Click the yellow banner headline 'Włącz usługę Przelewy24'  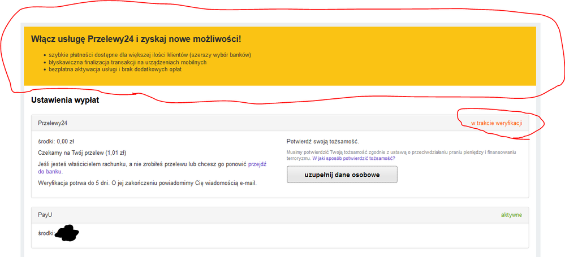point(136,38)
